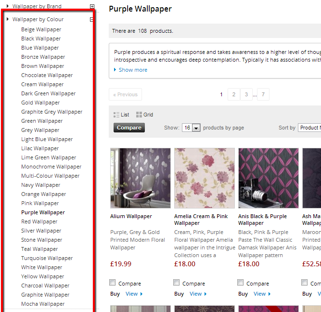Choose Turquoise Wallpaper category
Viewport: 321px width, 312px height.
pos(47,259)
